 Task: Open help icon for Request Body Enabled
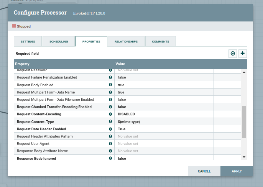click(110, 85)
